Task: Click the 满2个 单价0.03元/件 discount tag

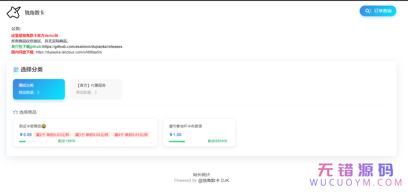Action: tap(53, 135)
